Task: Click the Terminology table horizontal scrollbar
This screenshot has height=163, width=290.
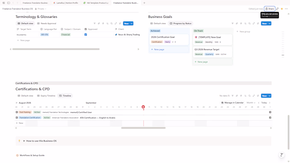Action: click(x=56, y=49)
